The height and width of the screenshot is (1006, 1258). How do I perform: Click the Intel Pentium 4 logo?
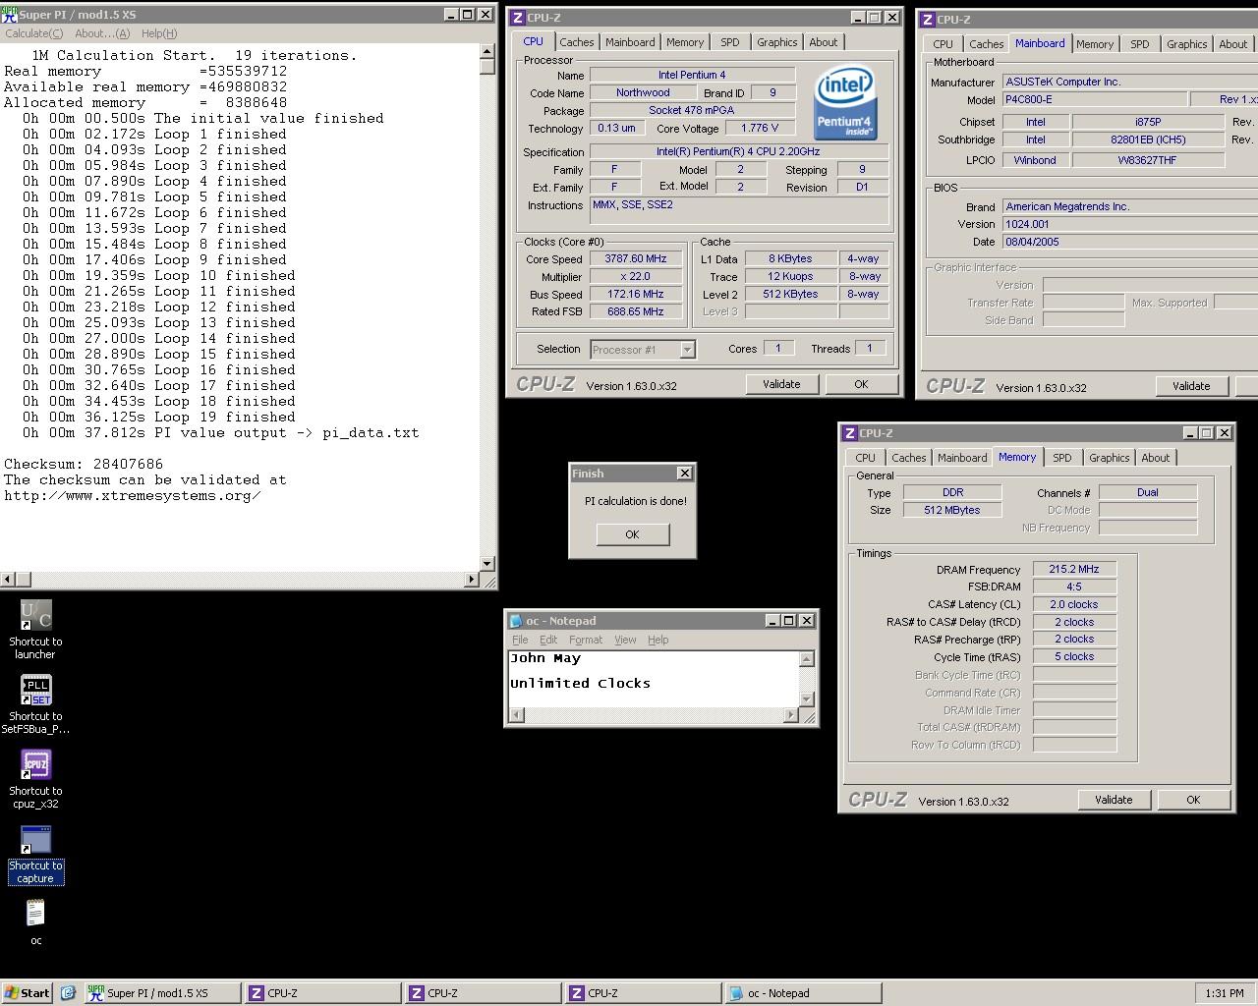845,104
